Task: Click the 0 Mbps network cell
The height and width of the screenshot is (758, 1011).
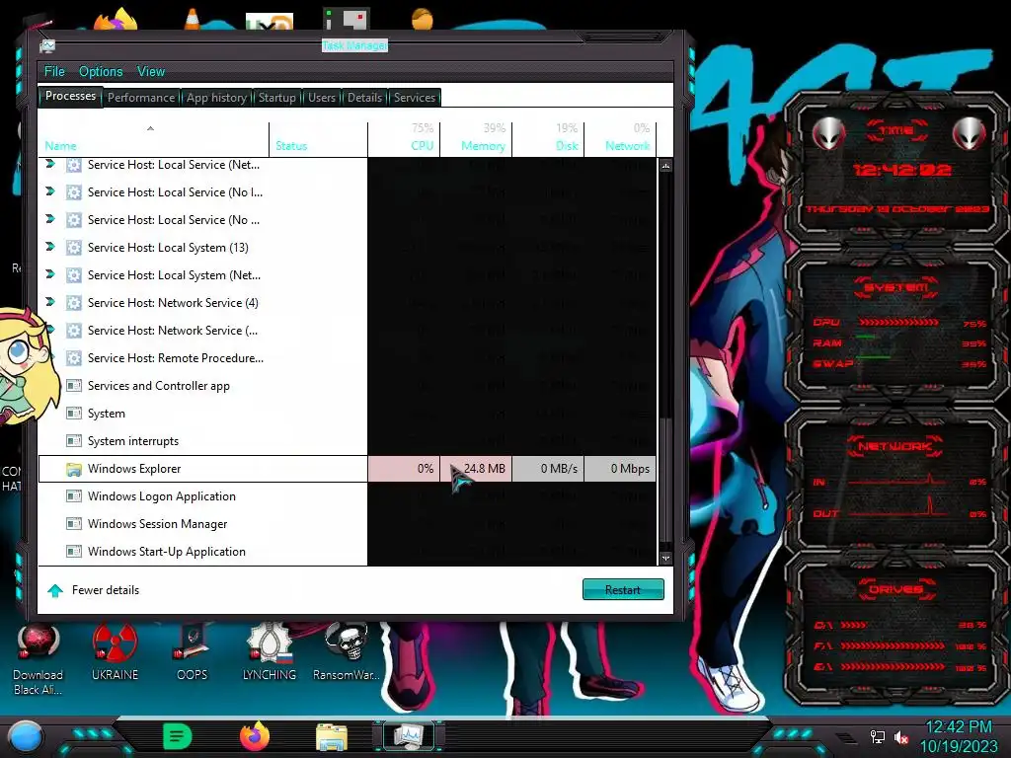Action: pos(620,469)
